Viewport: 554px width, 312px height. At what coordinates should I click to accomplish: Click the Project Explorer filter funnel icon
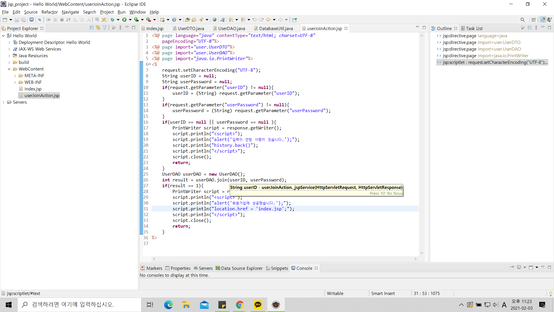pos(105,28)
